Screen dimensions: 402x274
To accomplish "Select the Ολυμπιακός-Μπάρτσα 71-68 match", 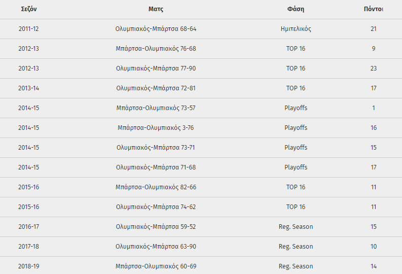I will (156, 167).
